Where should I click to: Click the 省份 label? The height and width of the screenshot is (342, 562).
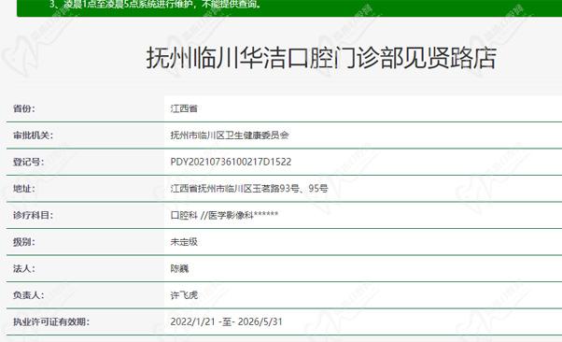click(24, 108)
